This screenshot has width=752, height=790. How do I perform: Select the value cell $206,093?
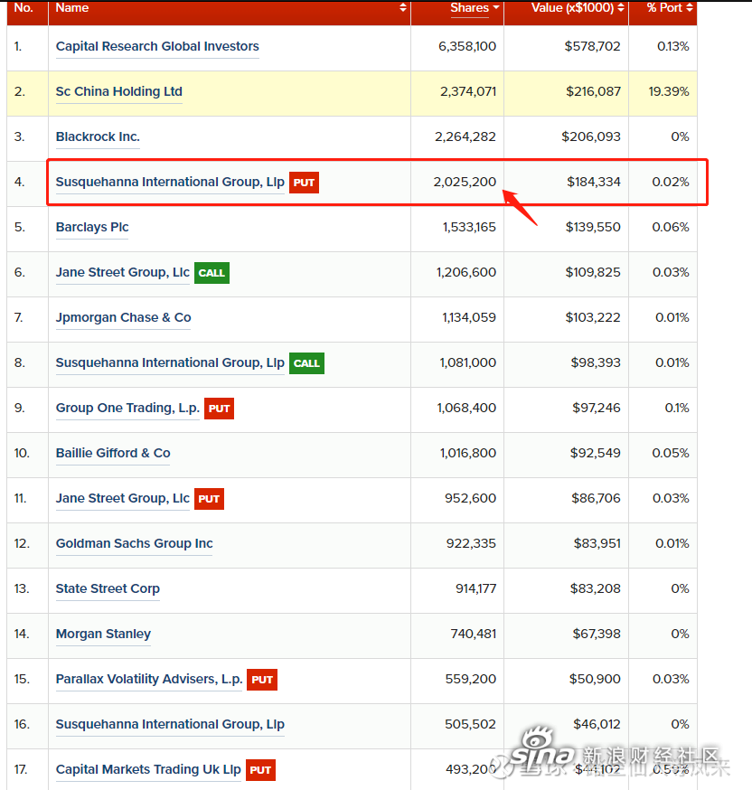click(591, 137)
